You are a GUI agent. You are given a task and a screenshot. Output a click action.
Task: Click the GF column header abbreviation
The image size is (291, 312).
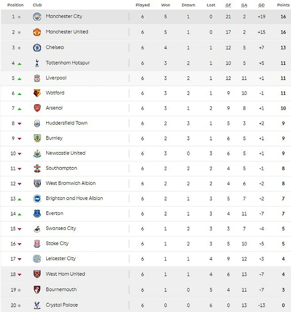(x=228, y=5)
